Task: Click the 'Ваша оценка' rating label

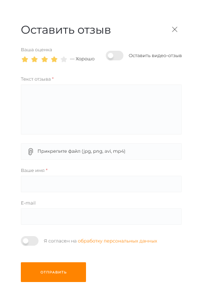Action: 36,50
